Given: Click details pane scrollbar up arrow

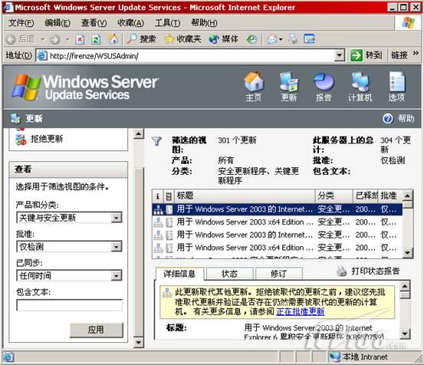Looking at the screenshot, I should pyautogui.click(x=405, y=286).
